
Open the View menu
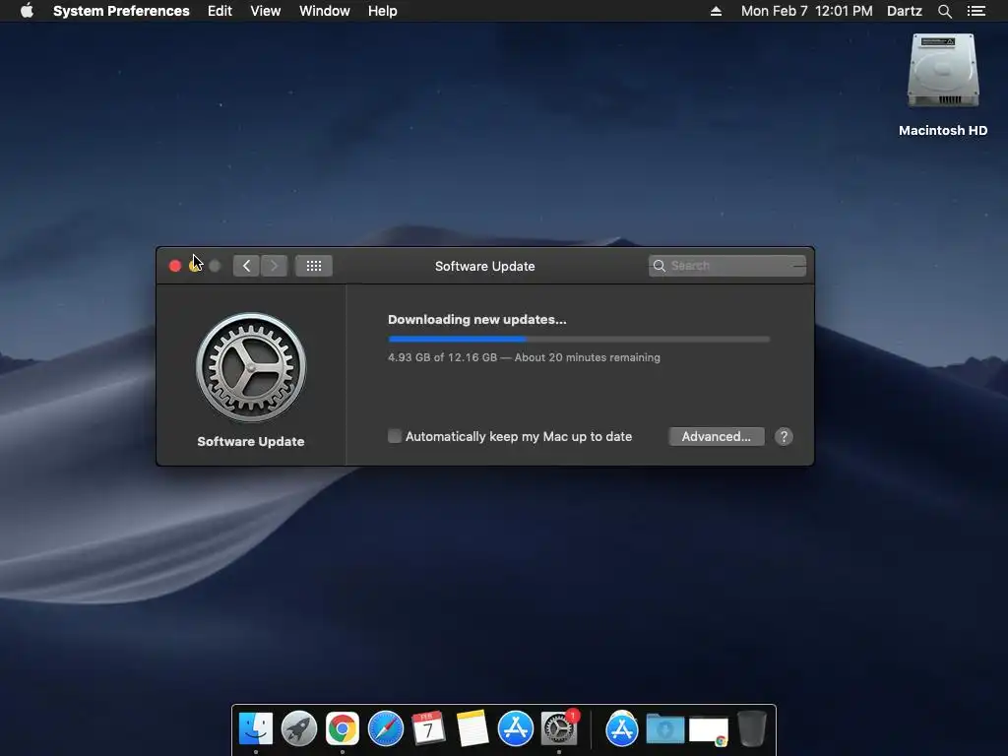pyautogui.click(x=266, y=11)
